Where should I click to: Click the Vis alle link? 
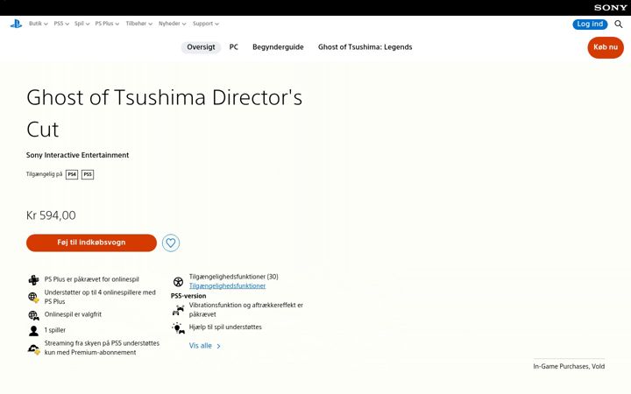[x=205, y=346]
